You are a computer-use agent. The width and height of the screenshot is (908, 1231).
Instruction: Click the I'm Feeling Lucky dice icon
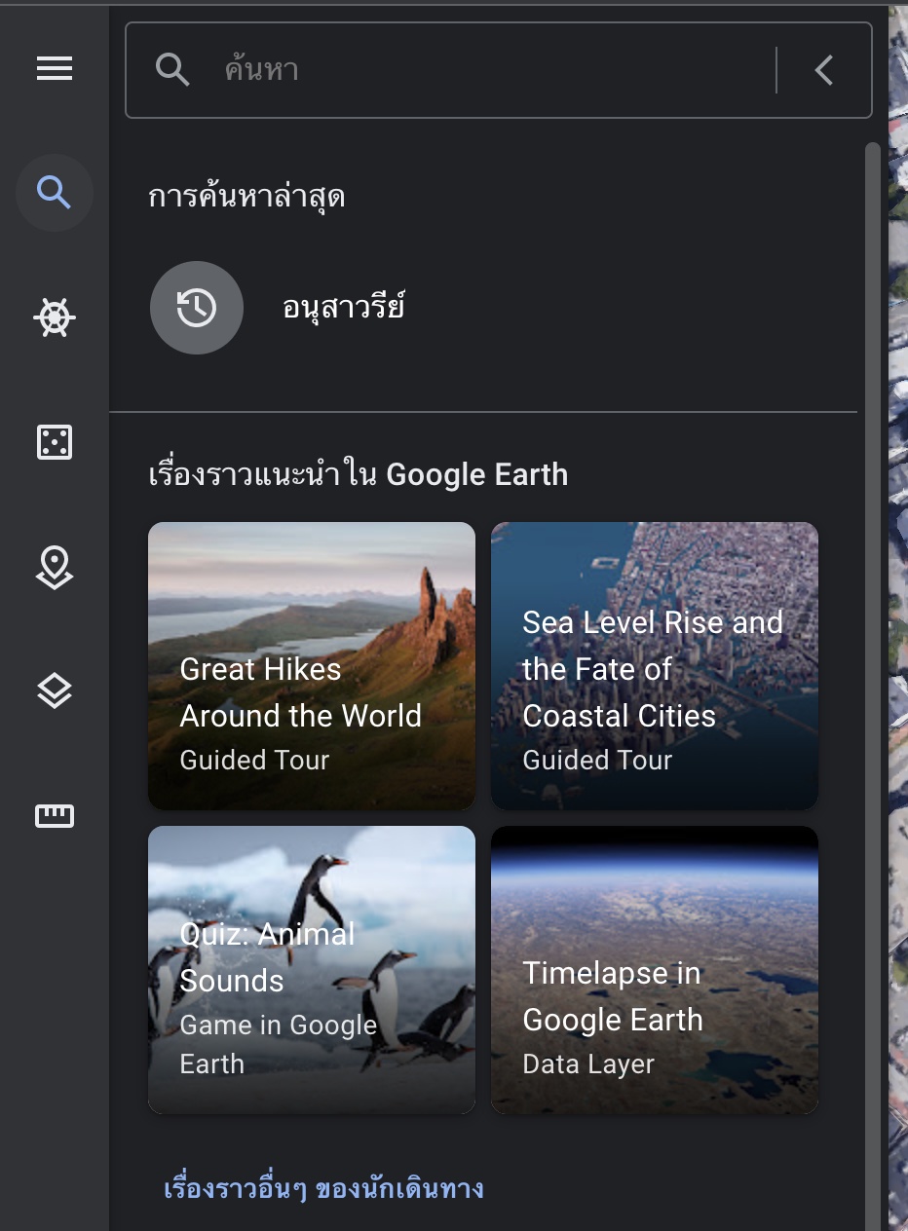coord(55,442)
